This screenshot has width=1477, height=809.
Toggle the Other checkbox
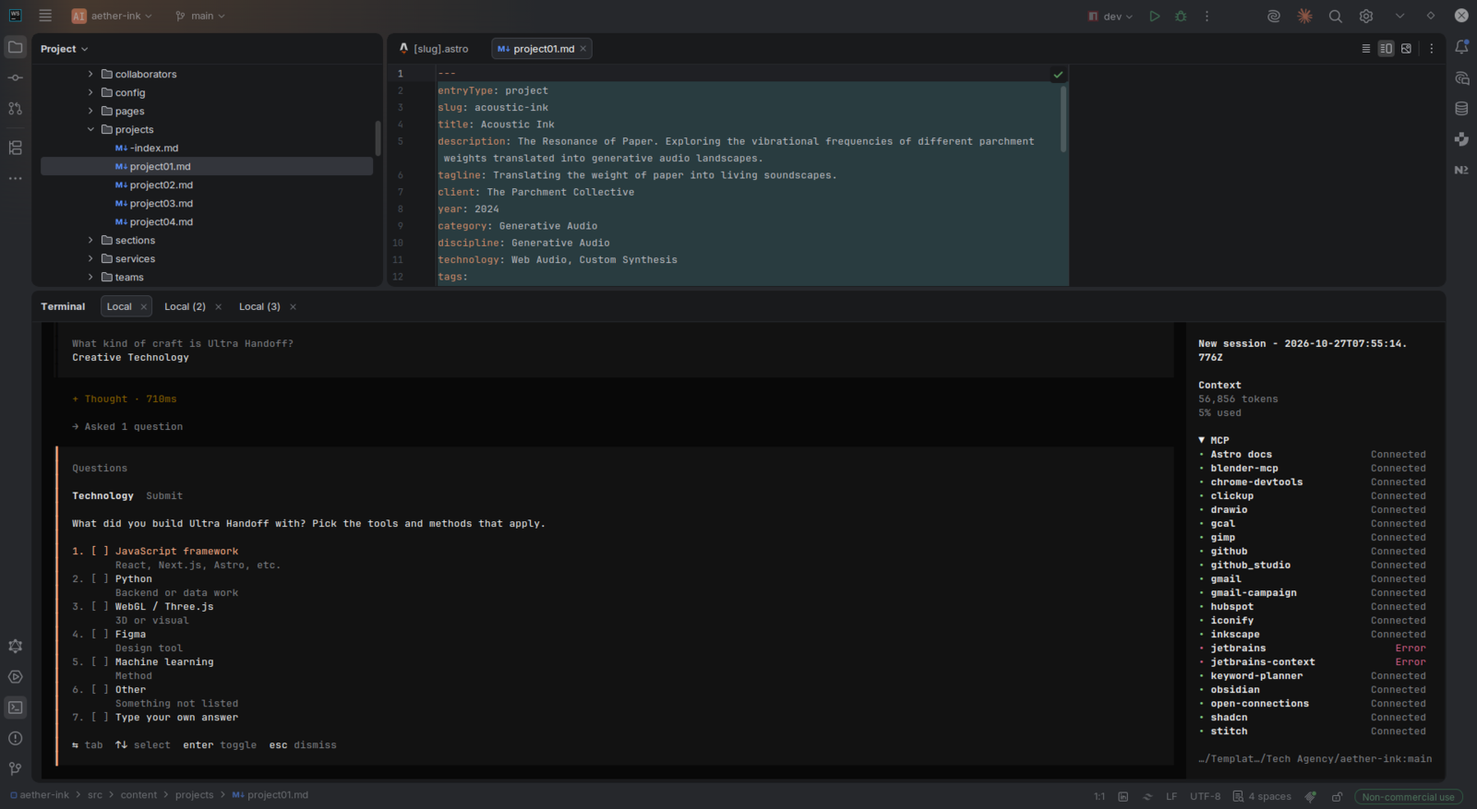[100, 690]
